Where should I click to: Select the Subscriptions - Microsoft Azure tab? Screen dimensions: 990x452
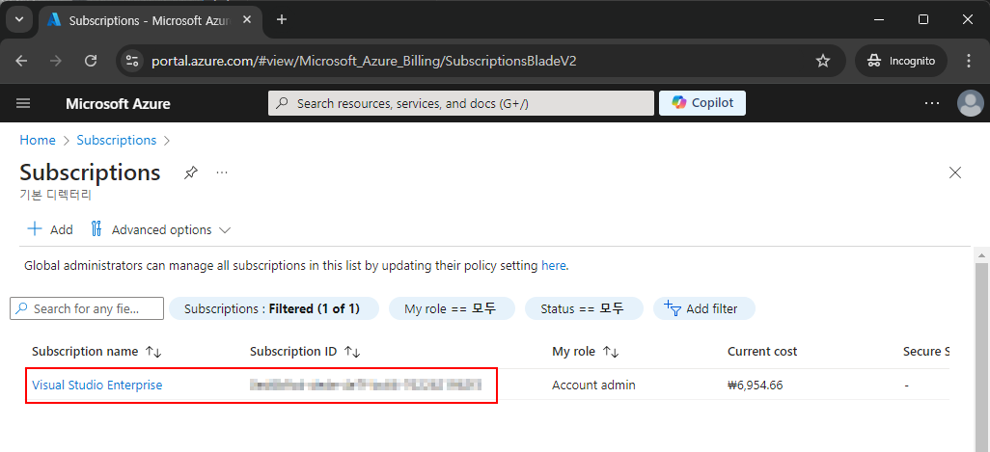coord(149,20)
